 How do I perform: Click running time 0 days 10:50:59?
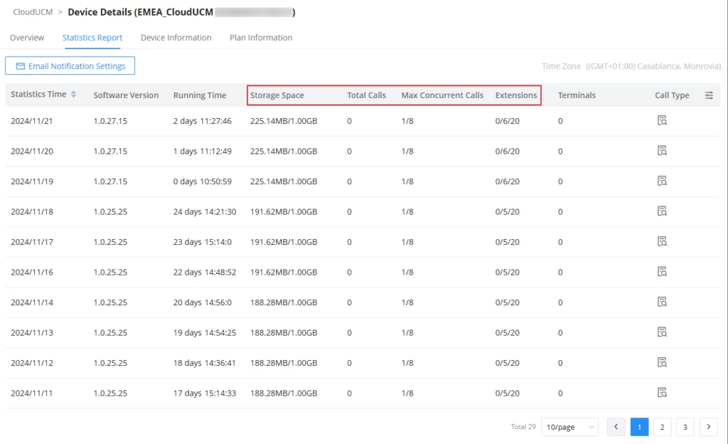[x=203, y=181]
